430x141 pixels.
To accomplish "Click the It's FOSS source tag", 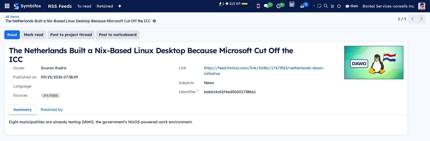I will (51, 96).
